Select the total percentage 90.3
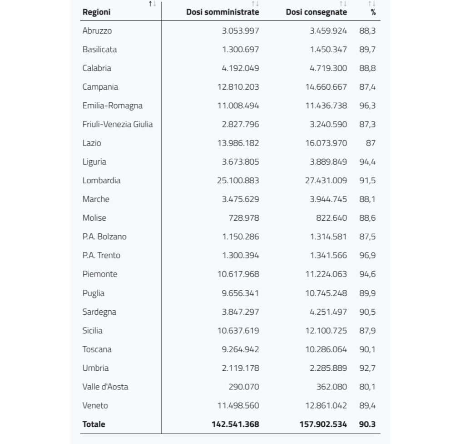465x444 pixels. click(x=367, y=424)
